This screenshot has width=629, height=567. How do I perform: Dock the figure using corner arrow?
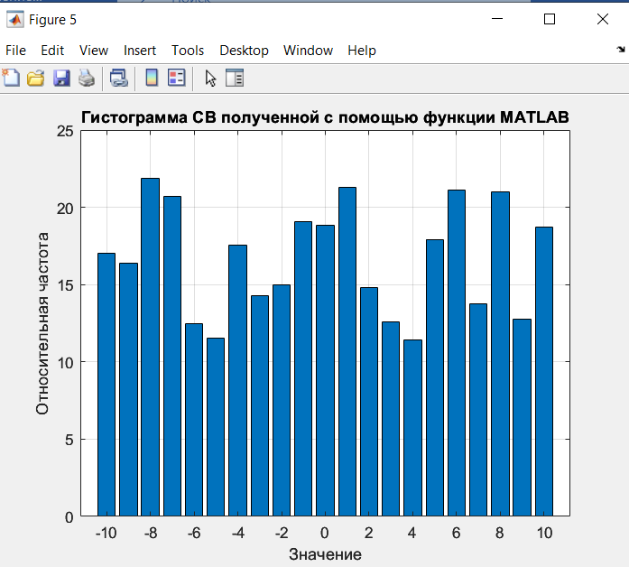click(621, 50)
